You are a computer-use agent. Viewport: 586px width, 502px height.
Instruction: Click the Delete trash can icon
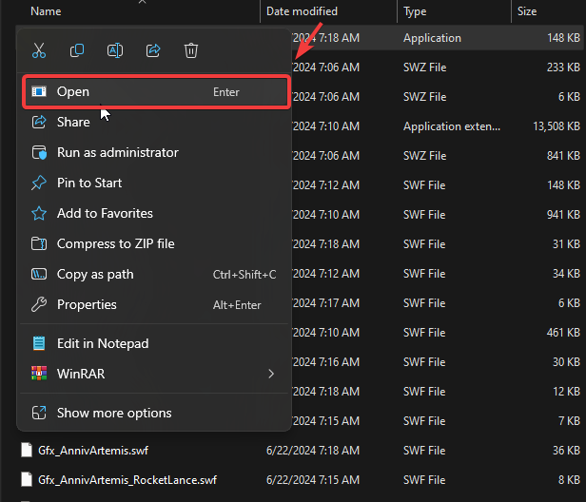point(191,50)
